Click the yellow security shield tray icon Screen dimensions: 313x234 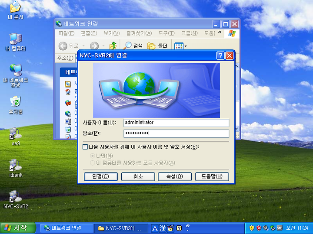[252, 228]
